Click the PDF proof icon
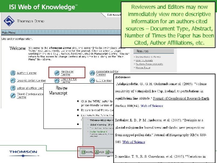Viewport: 217px width, 163px height. click(x=97, y=152)
